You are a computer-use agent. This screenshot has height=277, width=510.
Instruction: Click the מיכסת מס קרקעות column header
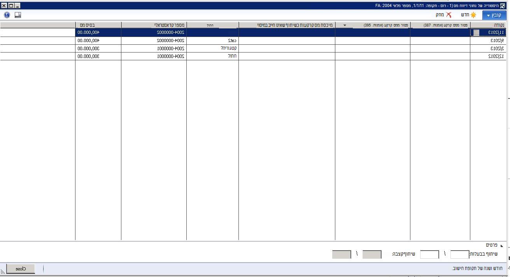pyautogui.click(x=287, y=25)
